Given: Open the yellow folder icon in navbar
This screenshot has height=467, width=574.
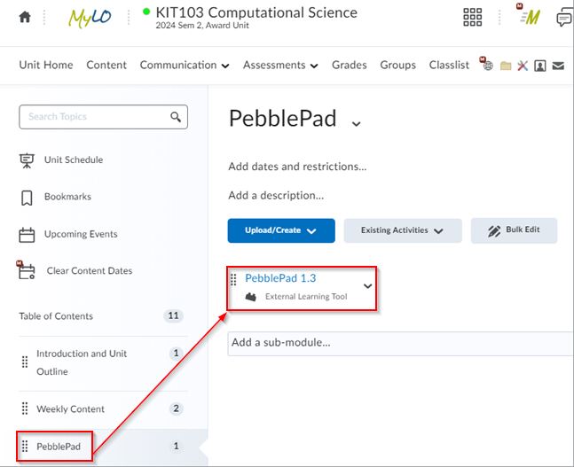Looking at the screenshot, I should pos(506,66).
